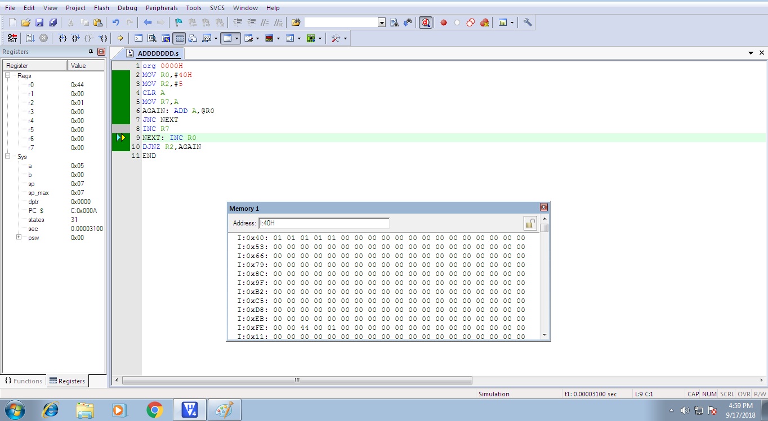Open the SVCS menu

(x=217, y=8)
